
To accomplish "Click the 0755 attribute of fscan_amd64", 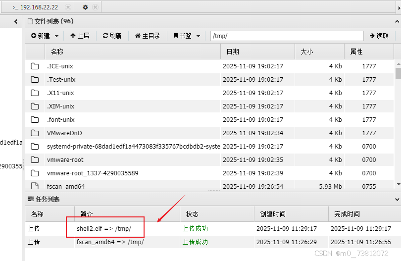I will pos(369,186).
